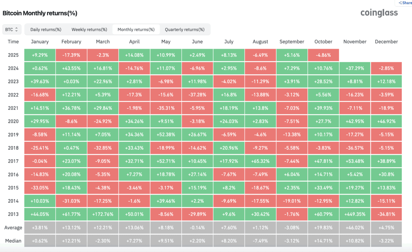
Task: Click the October average +19.83% cell
Action: point(323,228)
